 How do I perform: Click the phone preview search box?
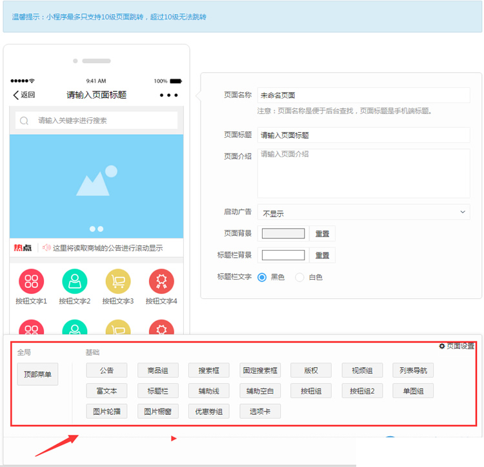[97, 120]
